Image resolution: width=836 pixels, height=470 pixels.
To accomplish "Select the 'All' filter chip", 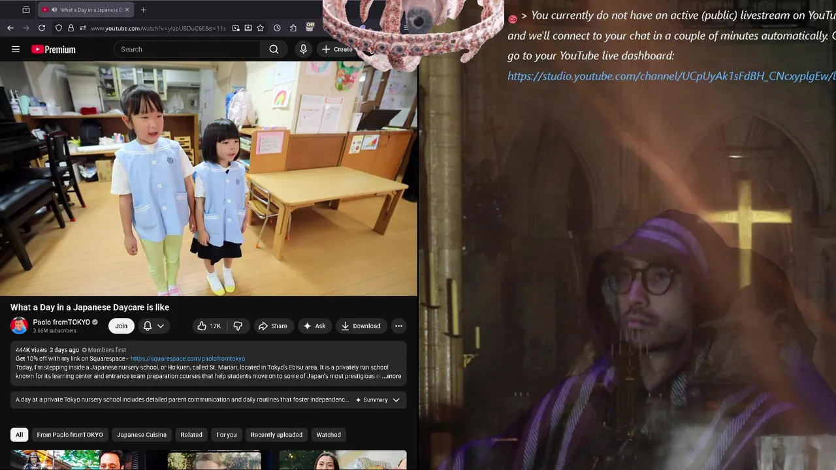I will coord(19,435).
